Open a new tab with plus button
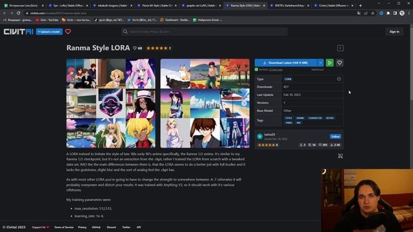The height and width of the screenshot is (232, 413). pyautogui.click(x=360, y=5)
